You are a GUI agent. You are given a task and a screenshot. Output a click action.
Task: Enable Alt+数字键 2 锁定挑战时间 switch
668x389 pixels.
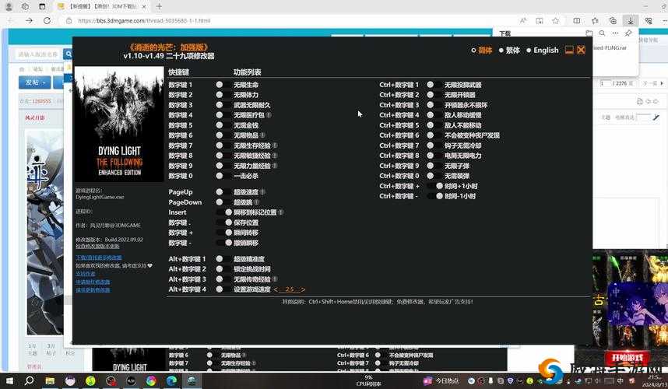pos(223,269)
